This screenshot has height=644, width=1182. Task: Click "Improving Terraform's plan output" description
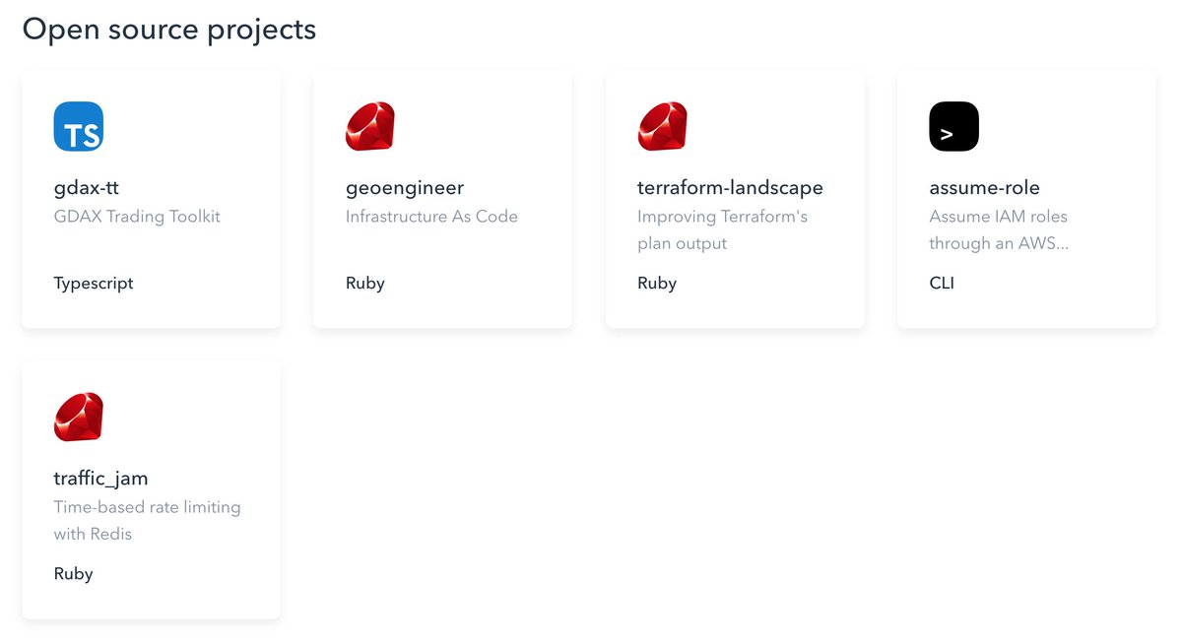point(722,229)
